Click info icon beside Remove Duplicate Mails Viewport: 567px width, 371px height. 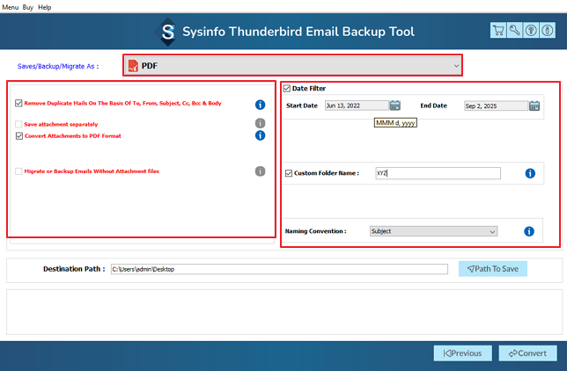tap(261, 105)
